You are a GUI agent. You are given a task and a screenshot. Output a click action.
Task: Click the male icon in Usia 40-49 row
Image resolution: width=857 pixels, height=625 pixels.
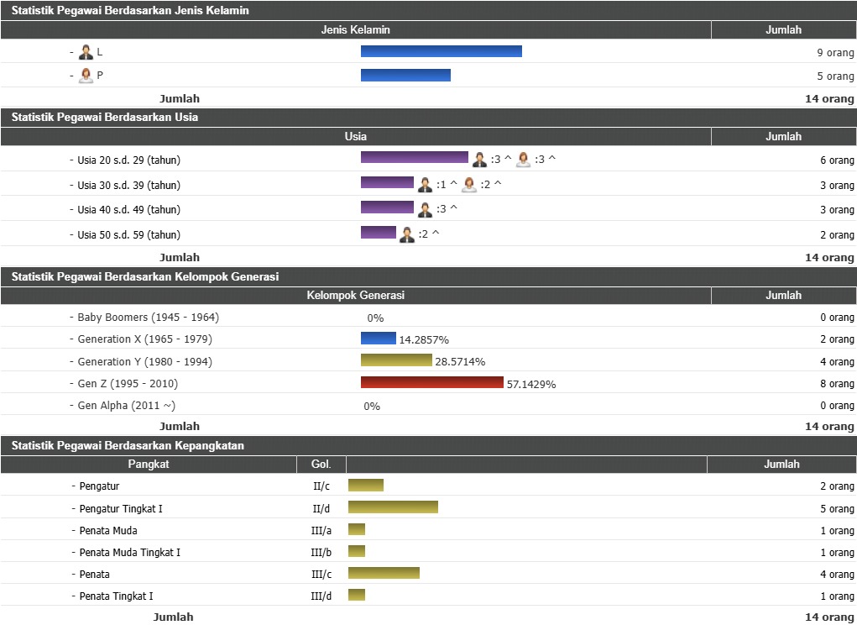(x=426, y=209)
